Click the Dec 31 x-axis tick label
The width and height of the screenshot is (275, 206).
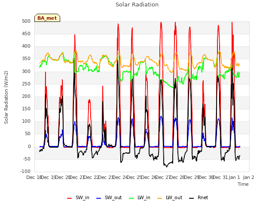coord(220,177)
